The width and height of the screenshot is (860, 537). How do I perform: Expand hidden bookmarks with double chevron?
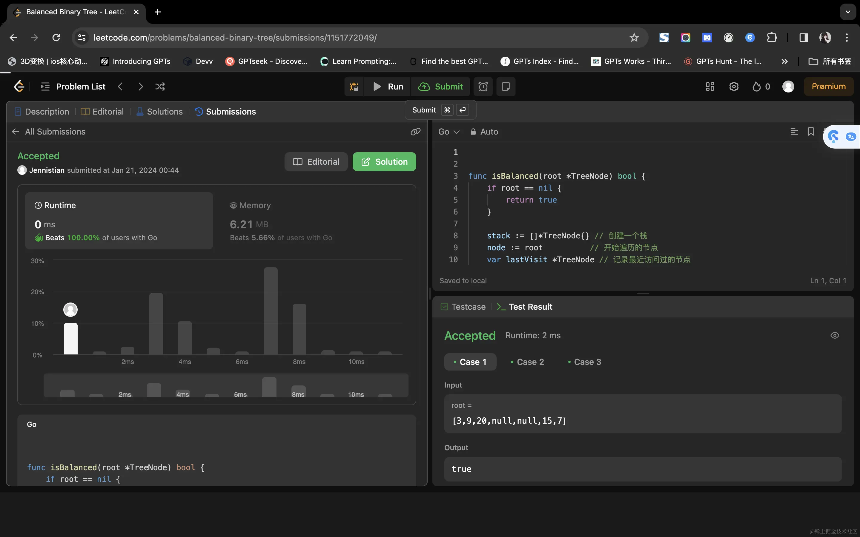point(784,61)
